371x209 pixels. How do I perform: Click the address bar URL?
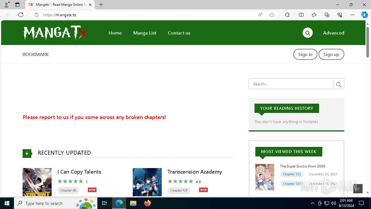[60, 15]
